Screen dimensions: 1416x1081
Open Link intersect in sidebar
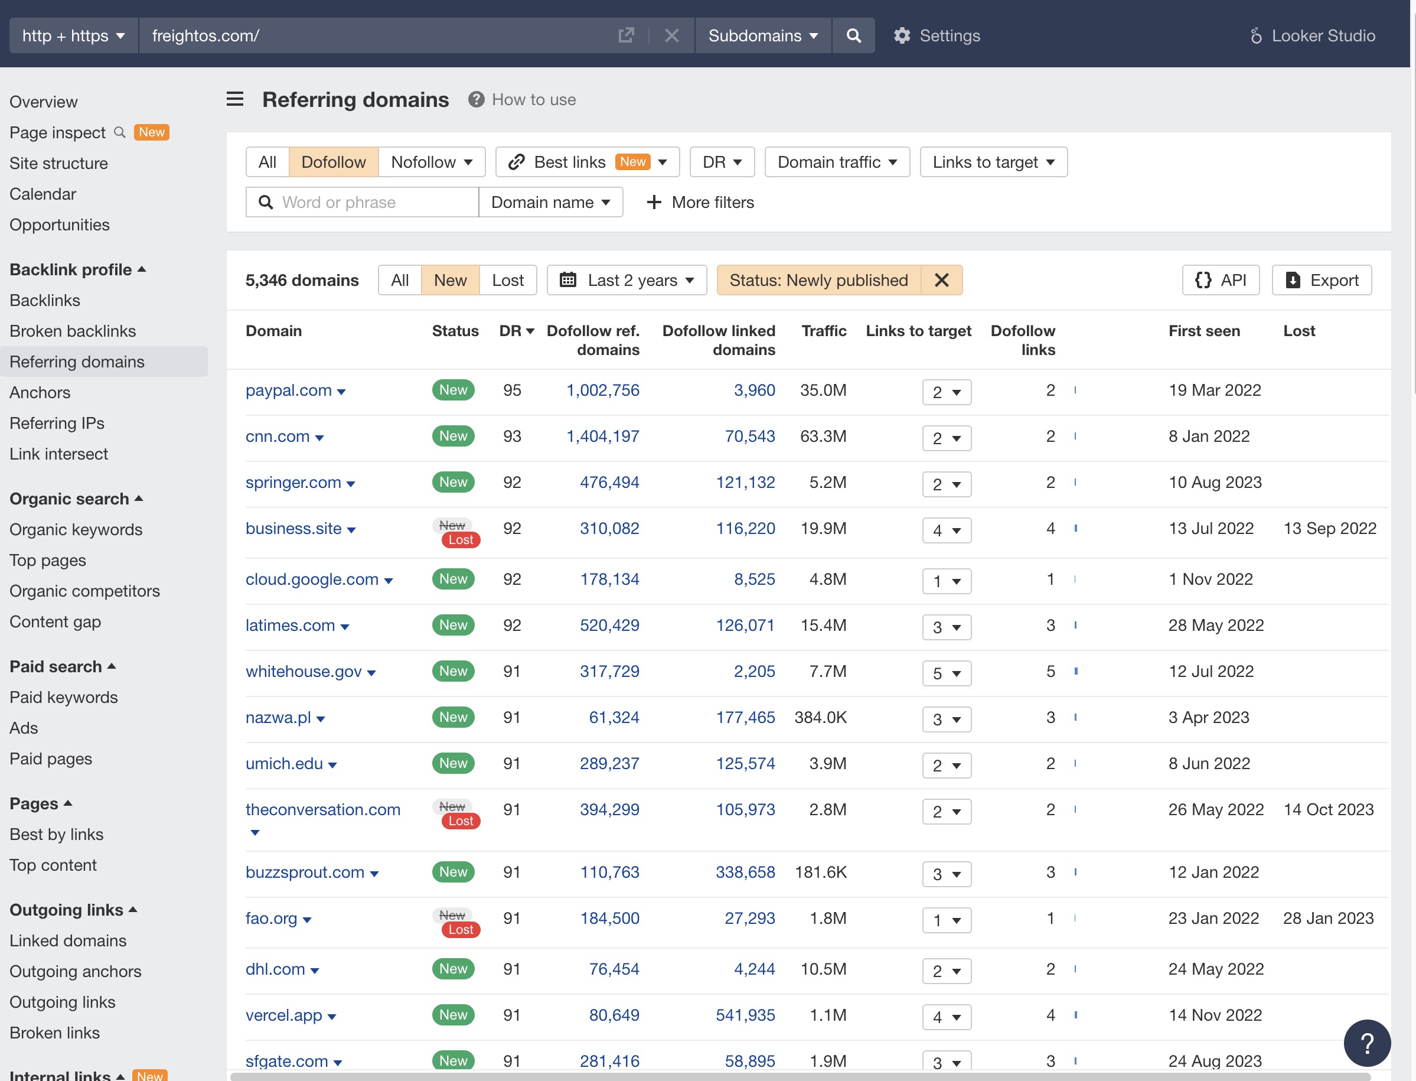(58, 454)
